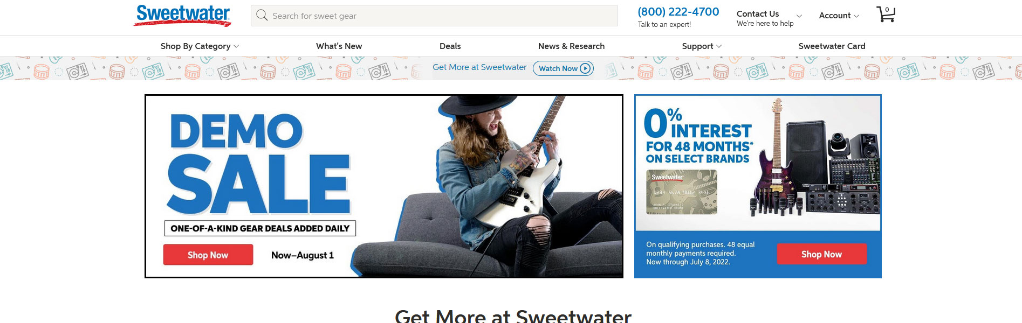The image size is (1022, 323).
Task: Click the Sweetwater credit card image
Action: (682, 192)
